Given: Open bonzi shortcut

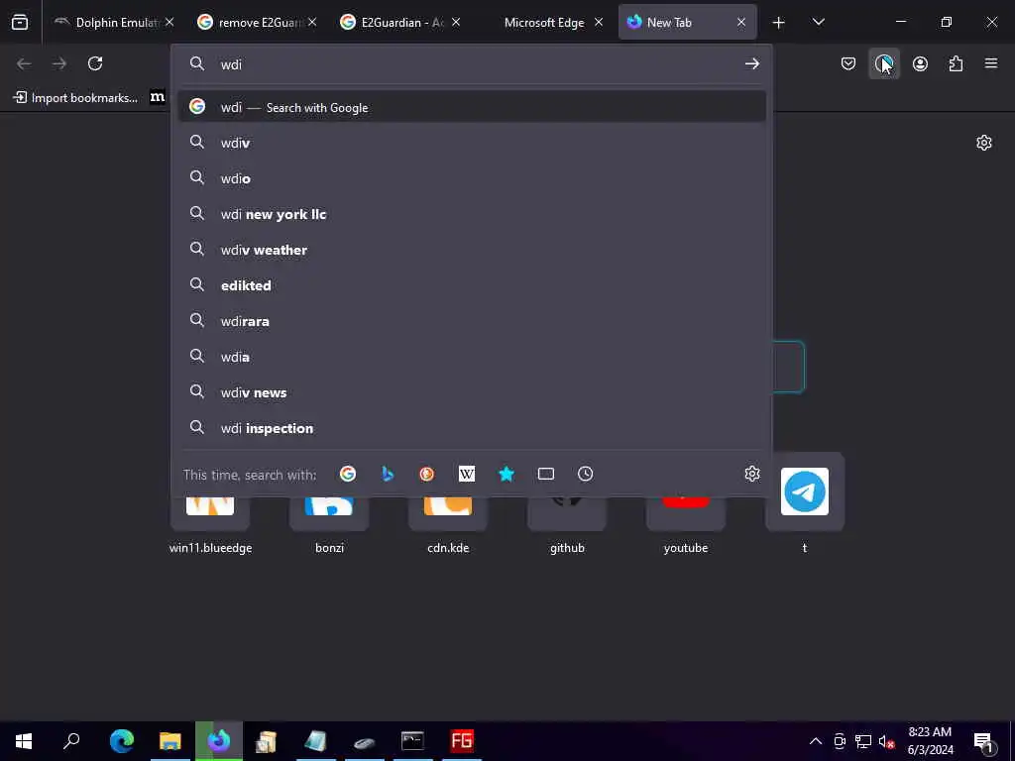Looking at the screenshot, I should click(x=329, y=521).
